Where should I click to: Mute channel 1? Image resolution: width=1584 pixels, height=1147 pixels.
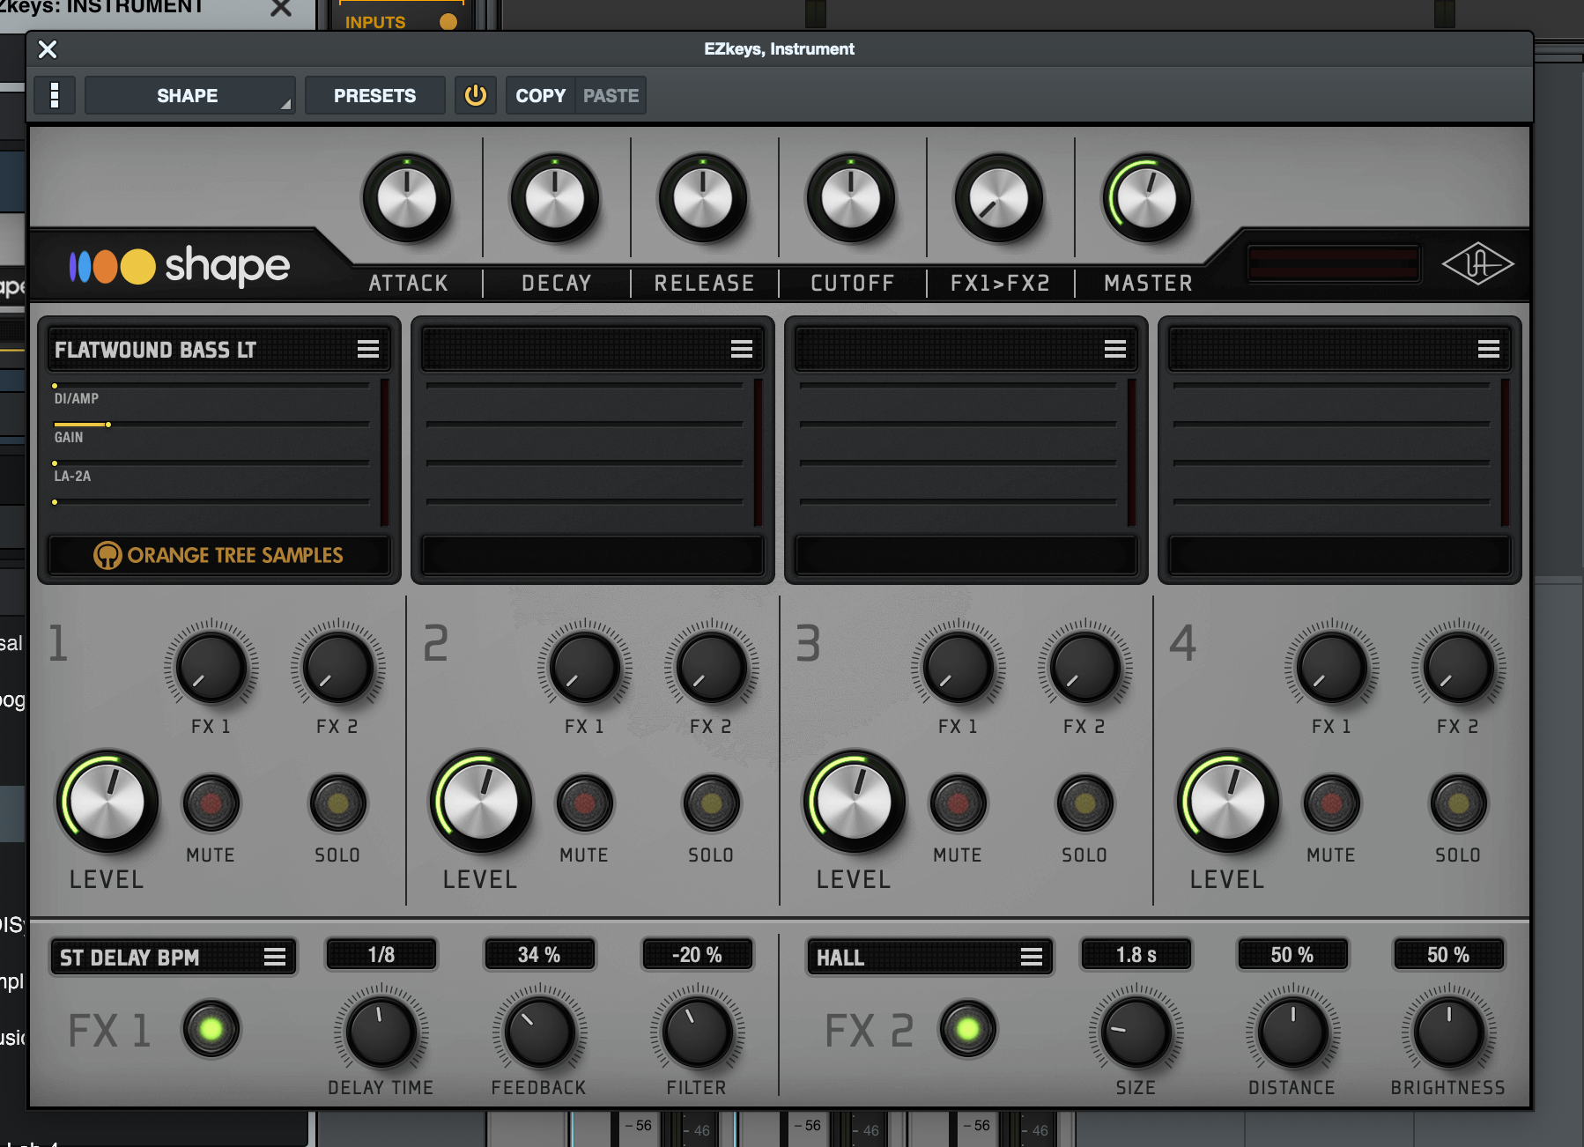coord(211,803)
